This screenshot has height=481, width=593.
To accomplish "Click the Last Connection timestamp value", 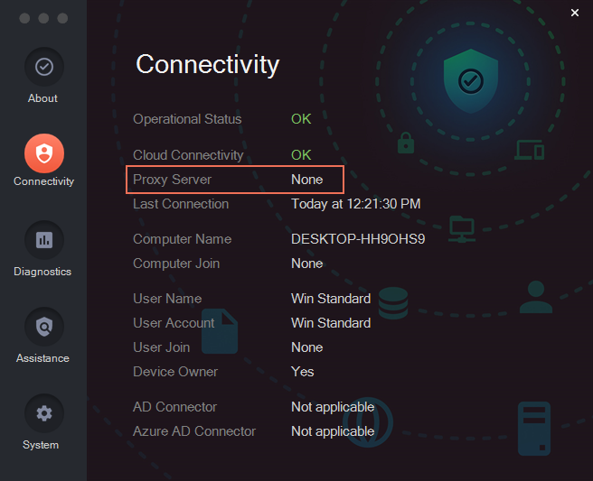I will pos(356,204).
